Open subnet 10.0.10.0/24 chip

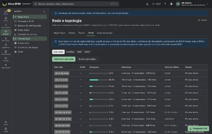(62, 73)
